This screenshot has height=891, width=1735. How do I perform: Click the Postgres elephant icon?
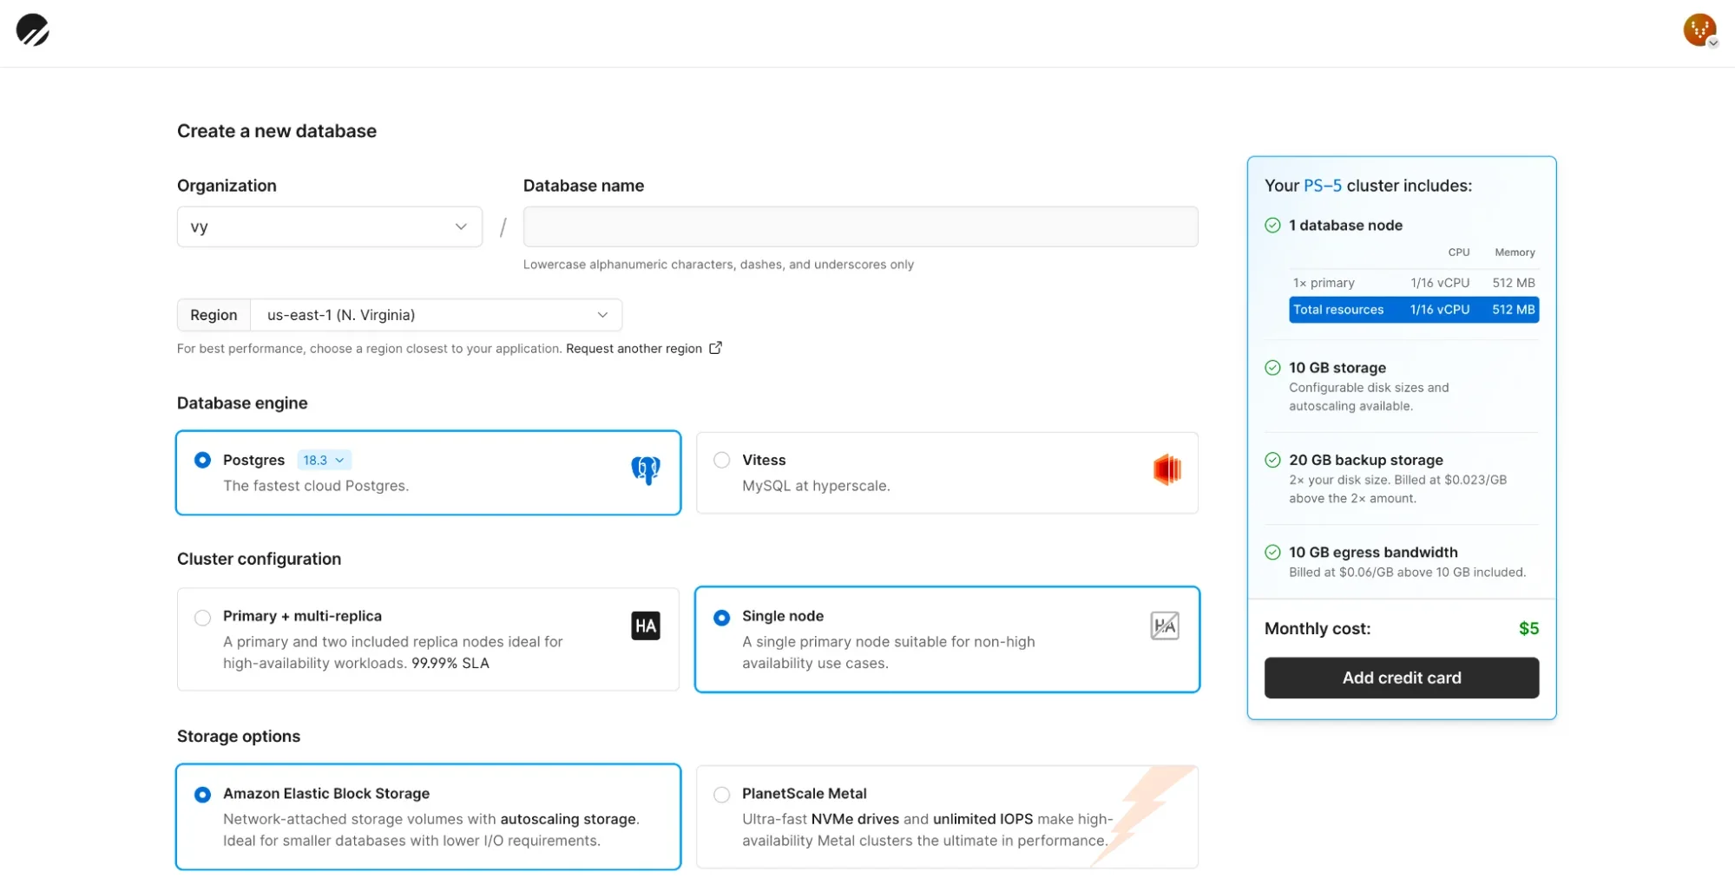click(x=646, y=469)
